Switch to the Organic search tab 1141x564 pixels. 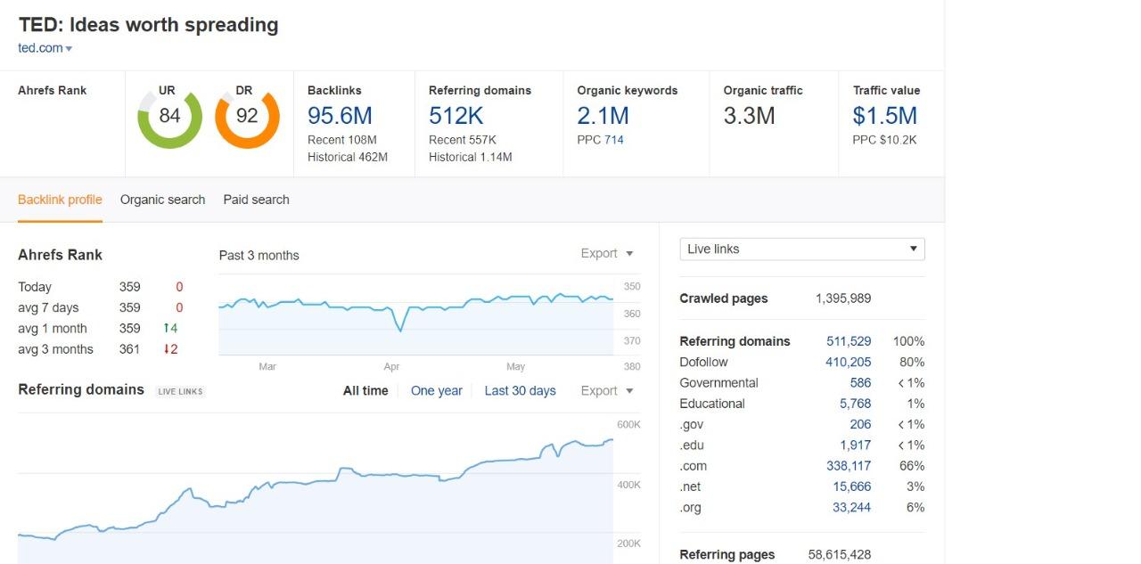[162, 200]
